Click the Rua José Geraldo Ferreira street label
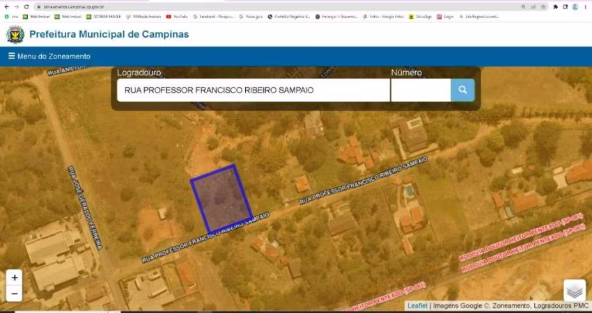 [x=85, y=208]
